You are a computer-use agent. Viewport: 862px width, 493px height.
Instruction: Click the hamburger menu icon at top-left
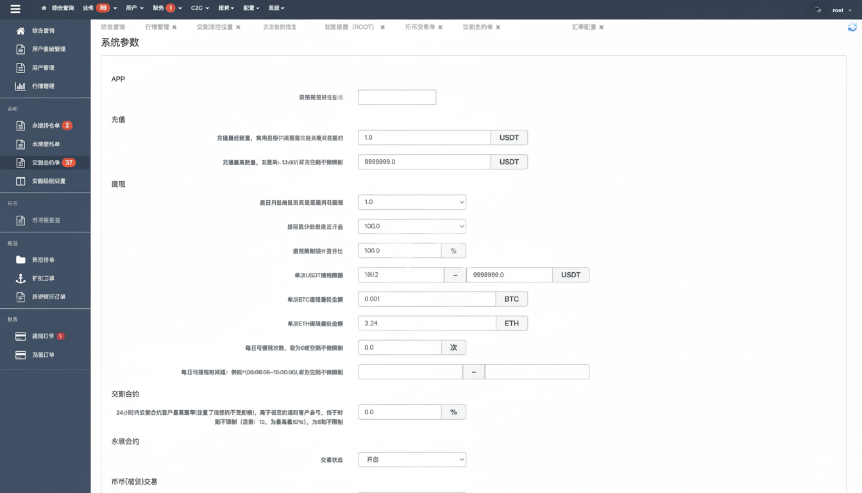[15, 9]
